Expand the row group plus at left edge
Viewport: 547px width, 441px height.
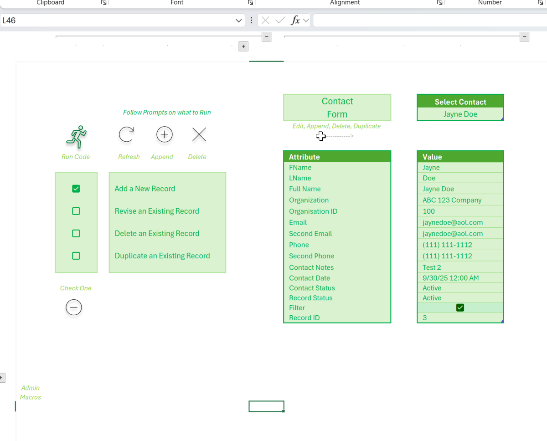1,377
